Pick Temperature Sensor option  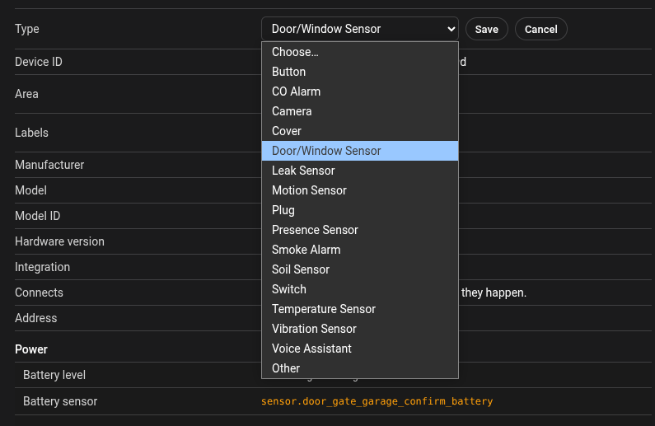click(x=360, y=309)
